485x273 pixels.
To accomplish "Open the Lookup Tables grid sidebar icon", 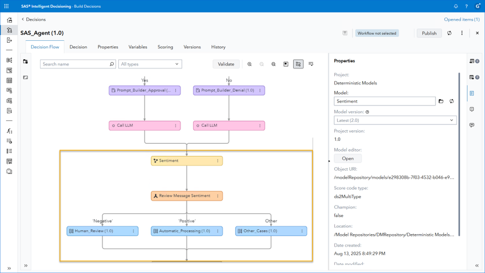I will point(9,81).
